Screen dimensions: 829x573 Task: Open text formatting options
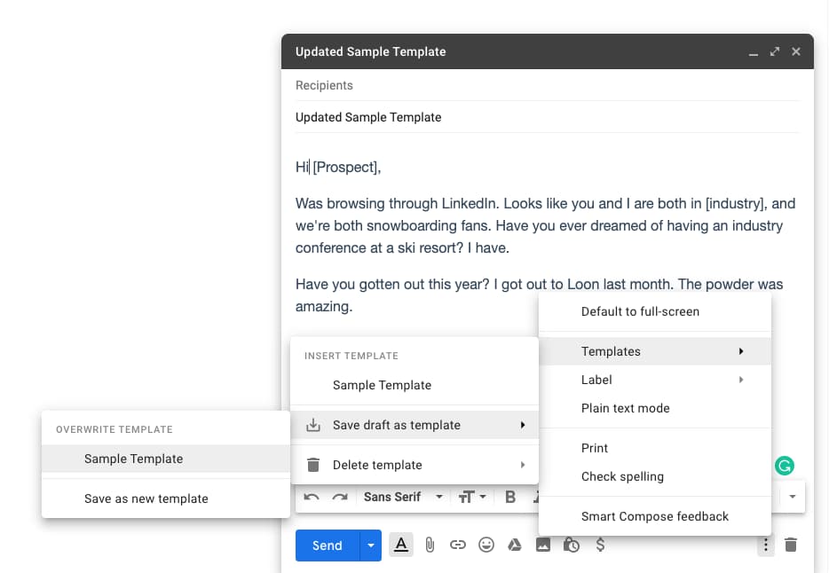tap(400, 545)
